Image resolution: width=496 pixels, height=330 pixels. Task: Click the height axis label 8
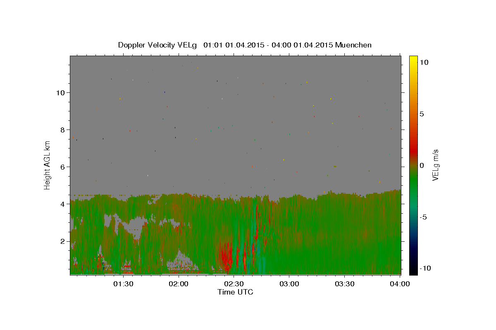(x=63, y=130)
